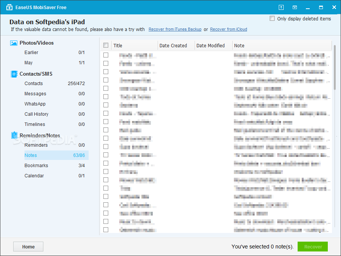Maximize the MobiSaver window
The height and width of the screenshot is (256, 341).
pos(321,8)
